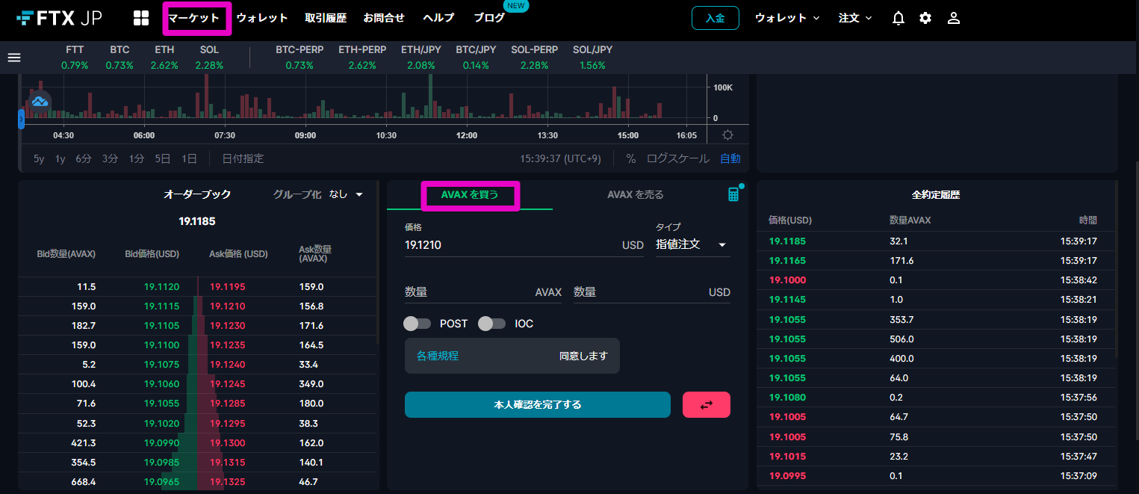Select the 6分 chart range
Viewport: 1139px width, 494px height.
tap(84, 158)
